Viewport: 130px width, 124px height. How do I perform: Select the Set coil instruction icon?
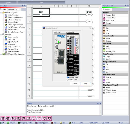[x=104, y=31]
